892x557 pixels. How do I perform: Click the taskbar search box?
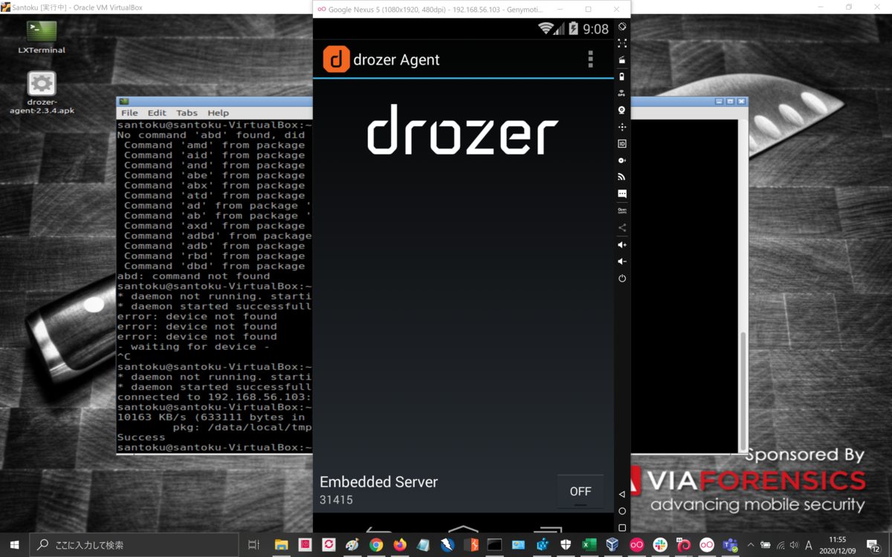click(x=135, y=545)
